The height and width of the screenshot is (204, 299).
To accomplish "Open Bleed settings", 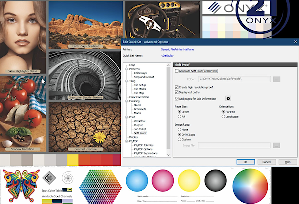I will 137,105.
